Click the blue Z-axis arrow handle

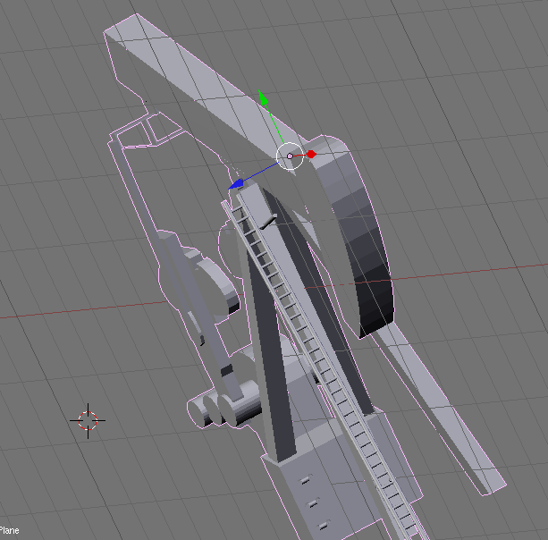coord(236,184)
